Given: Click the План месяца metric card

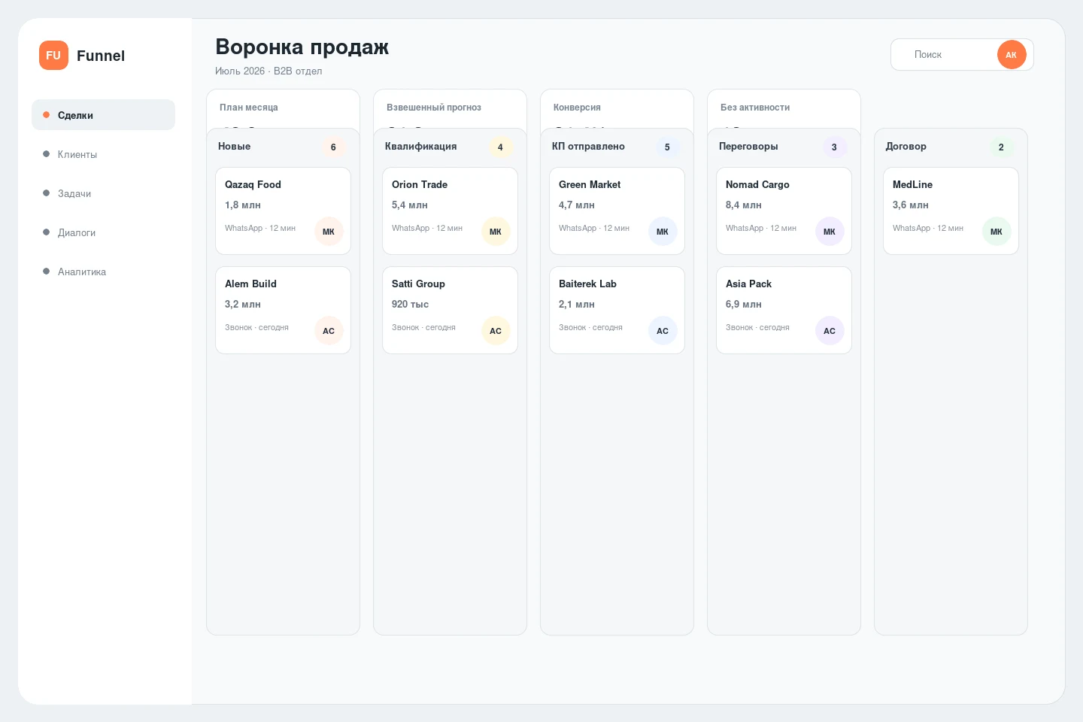Looking at the screenshot, I should [x=283, y=108].
